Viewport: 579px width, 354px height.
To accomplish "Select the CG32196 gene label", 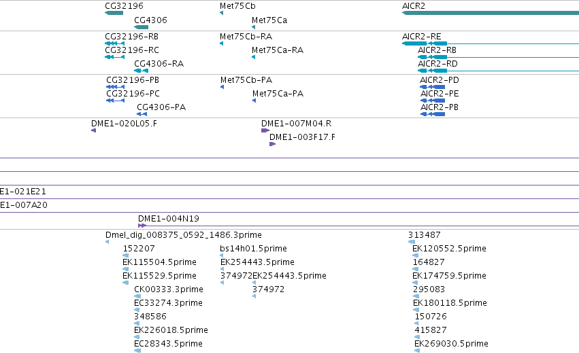I will pyautogui.click(x=124, y=6).
